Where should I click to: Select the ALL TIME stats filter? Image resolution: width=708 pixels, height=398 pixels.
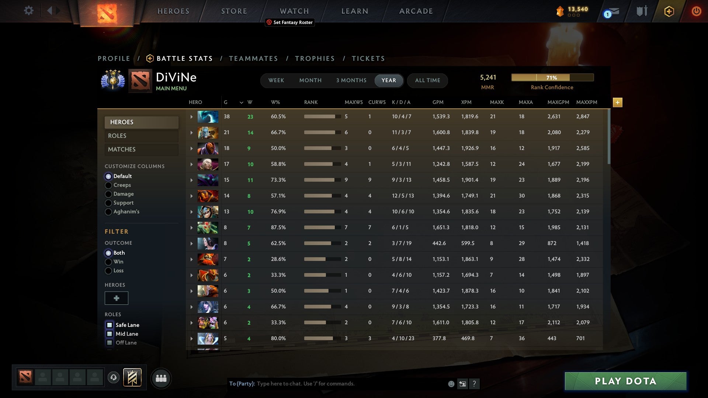click(427, 80)
